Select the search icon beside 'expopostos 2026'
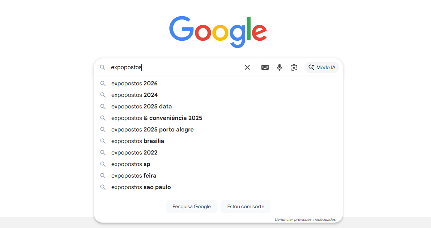431x228 pixels. (103, 83)
